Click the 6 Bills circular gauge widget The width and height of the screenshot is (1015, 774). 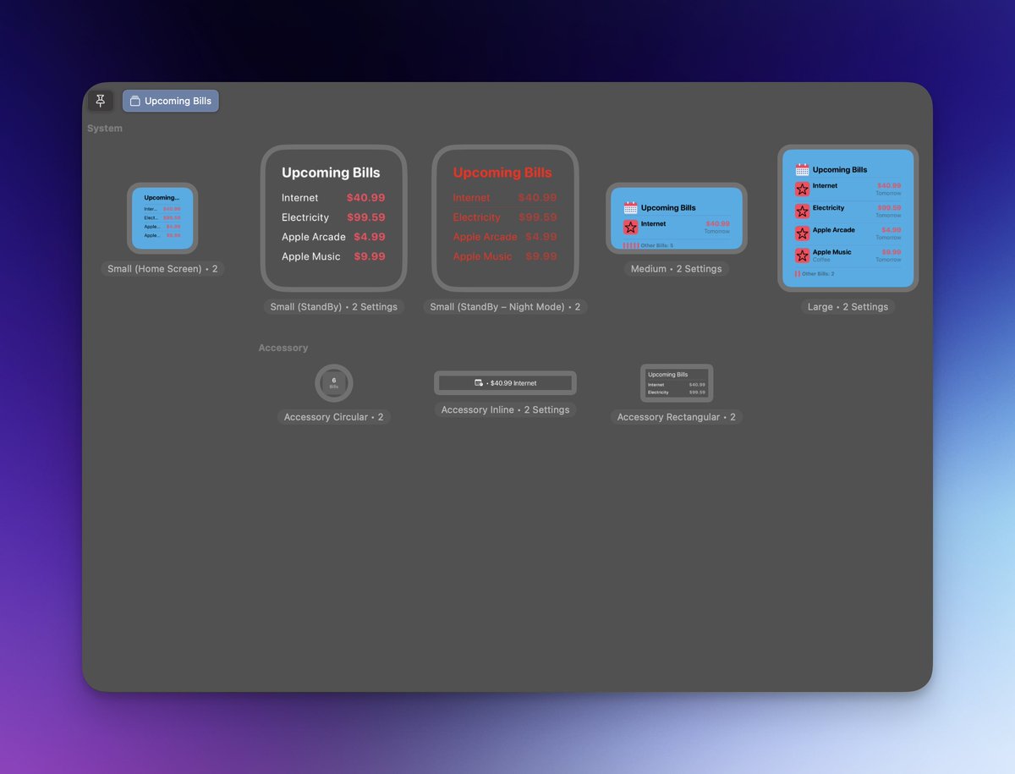pos(333,382)
